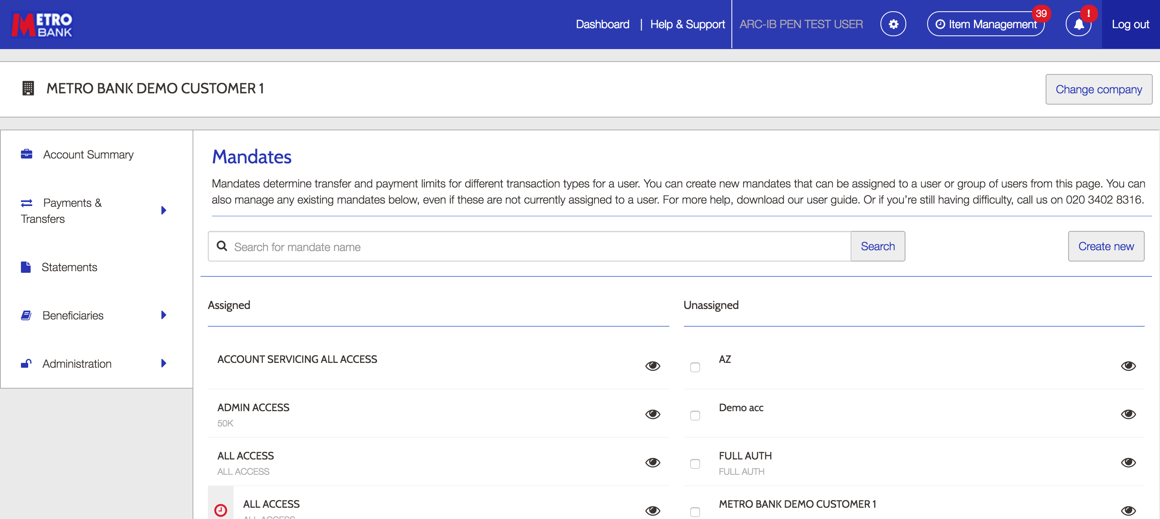Select AZ mandate name
Viewport: 1160px width, 519px height.
tap(725, 359)
